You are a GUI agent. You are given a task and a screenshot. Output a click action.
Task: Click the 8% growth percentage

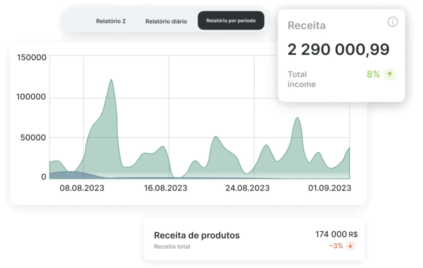[x=373, y=75]
